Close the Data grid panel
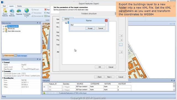This screenshot has width=177, height=100. [x=174, y=80]
